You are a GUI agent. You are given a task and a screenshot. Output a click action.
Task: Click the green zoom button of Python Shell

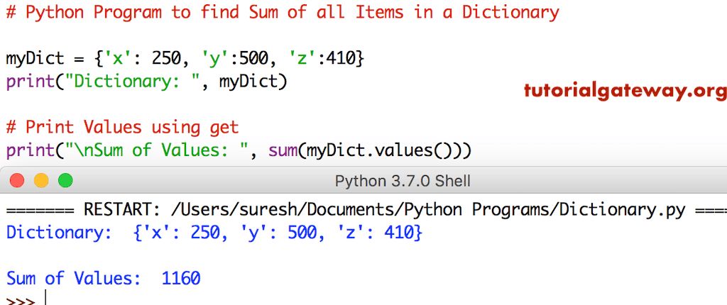[65, 180]
